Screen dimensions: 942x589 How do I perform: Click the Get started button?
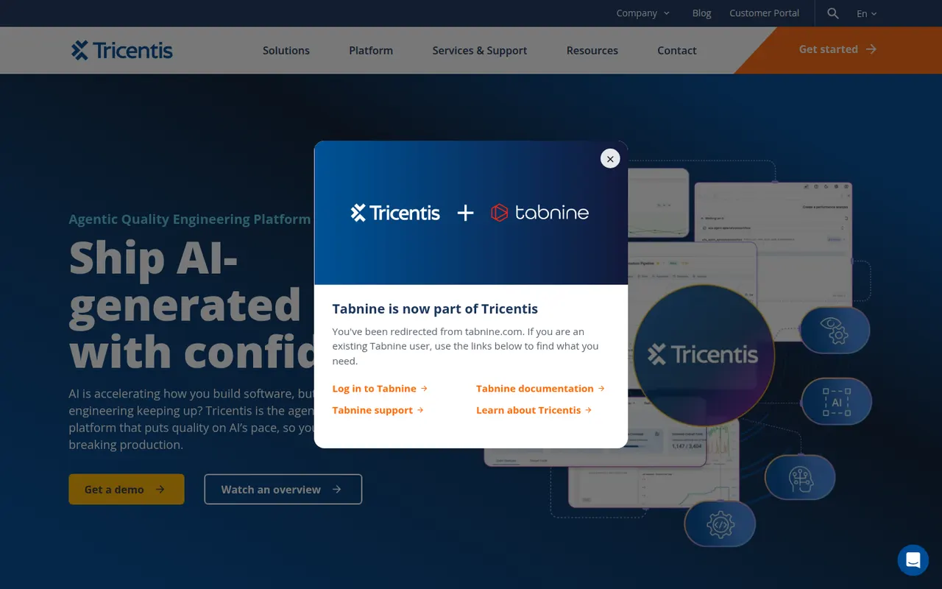(x=838, y=49)
